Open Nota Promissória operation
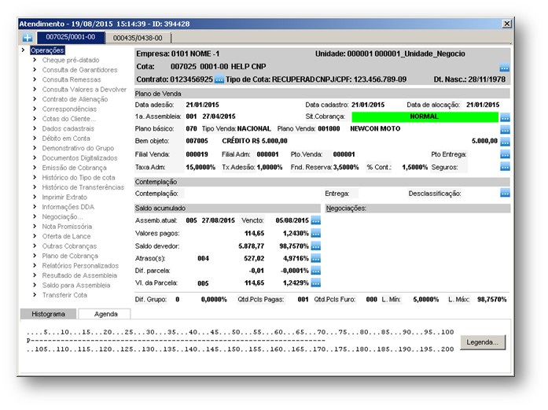This screenshot has height=410, width=548. tap(67, 227)
